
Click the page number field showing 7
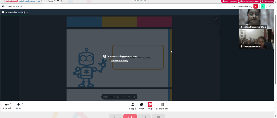click(111, 97)
